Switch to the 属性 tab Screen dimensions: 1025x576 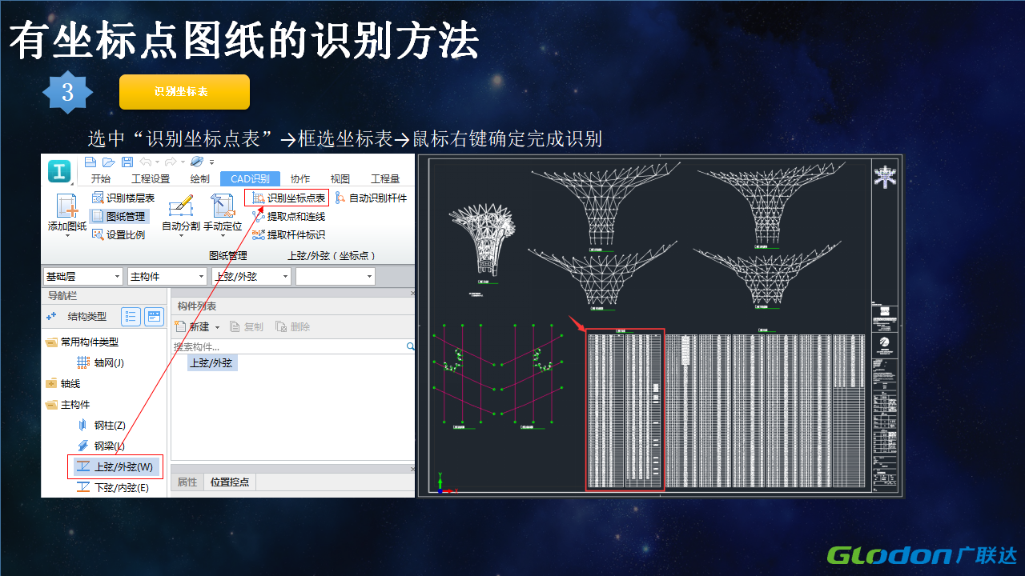click(x=187, y=482)
